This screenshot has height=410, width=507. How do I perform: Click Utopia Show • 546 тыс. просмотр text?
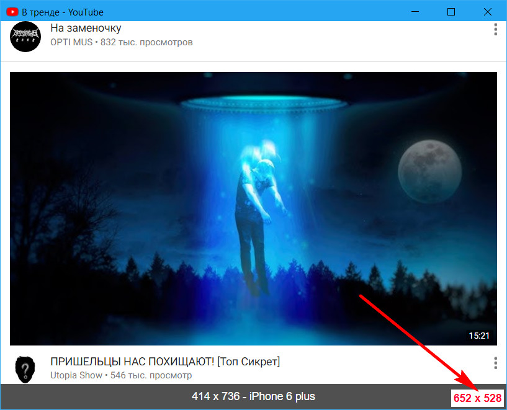coord(121,375)
